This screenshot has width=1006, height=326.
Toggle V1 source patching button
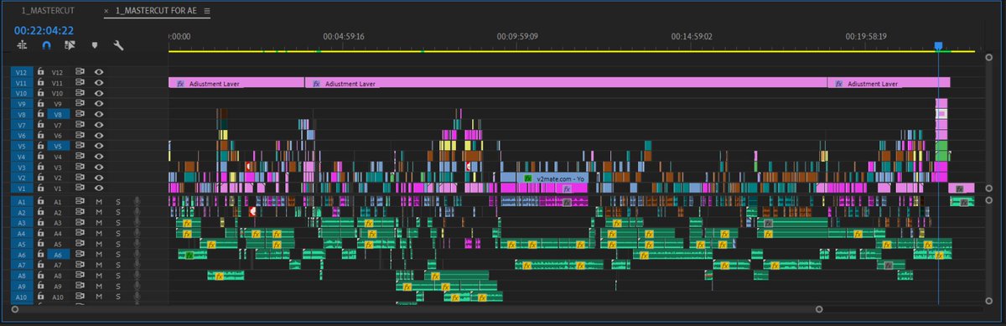pos(22,189)
